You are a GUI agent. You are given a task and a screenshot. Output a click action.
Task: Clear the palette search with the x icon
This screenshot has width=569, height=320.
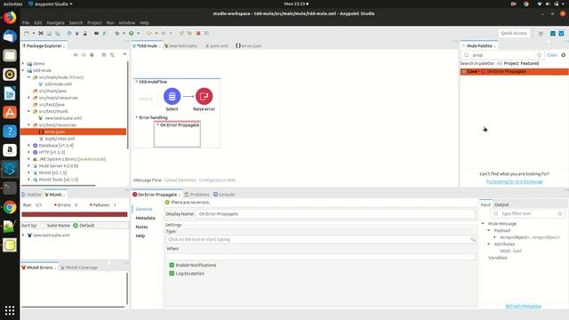coord(540,55)
